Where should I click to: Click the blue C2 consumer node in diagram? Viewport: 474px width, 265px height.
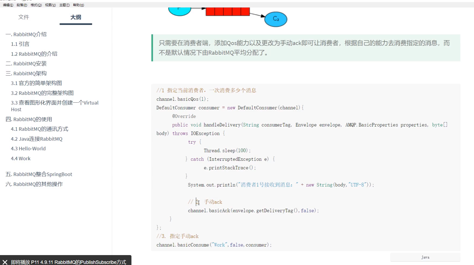coord(276,19)
